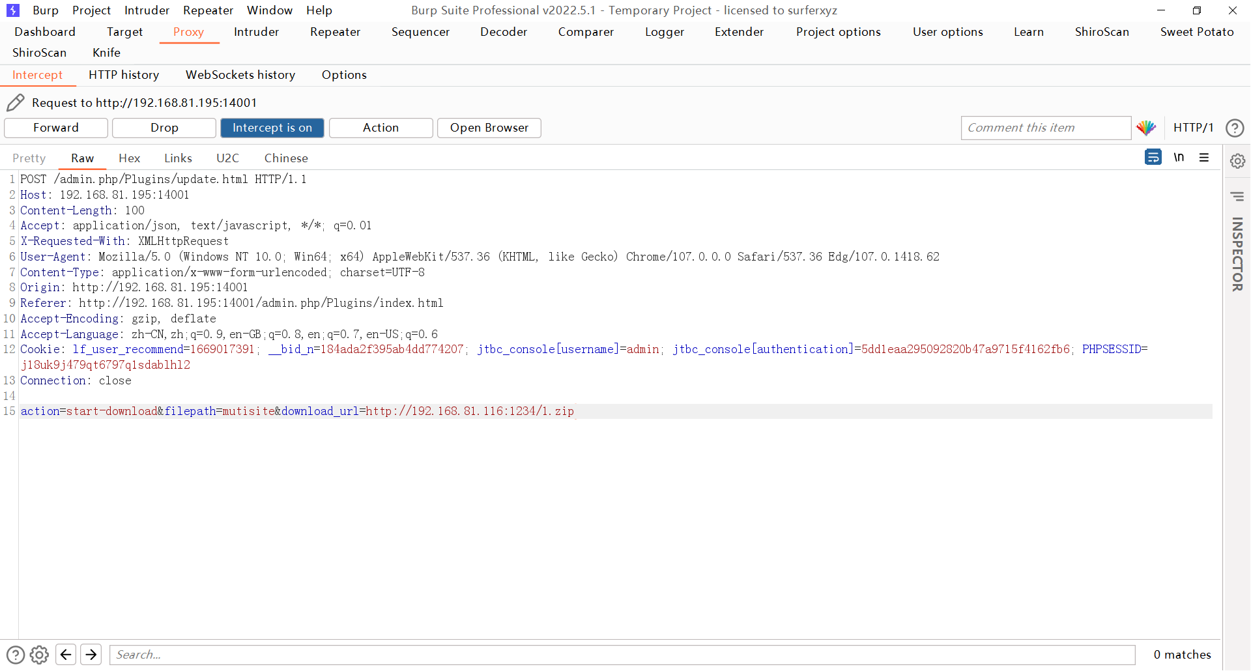1251x671 pixels.
Task: Switch to the Learn tab
Action: [x=1028, y=32]
